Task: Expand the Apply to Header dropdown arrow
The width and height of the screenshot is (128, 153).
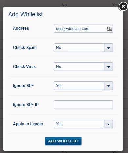Action: tap(108, 124)
